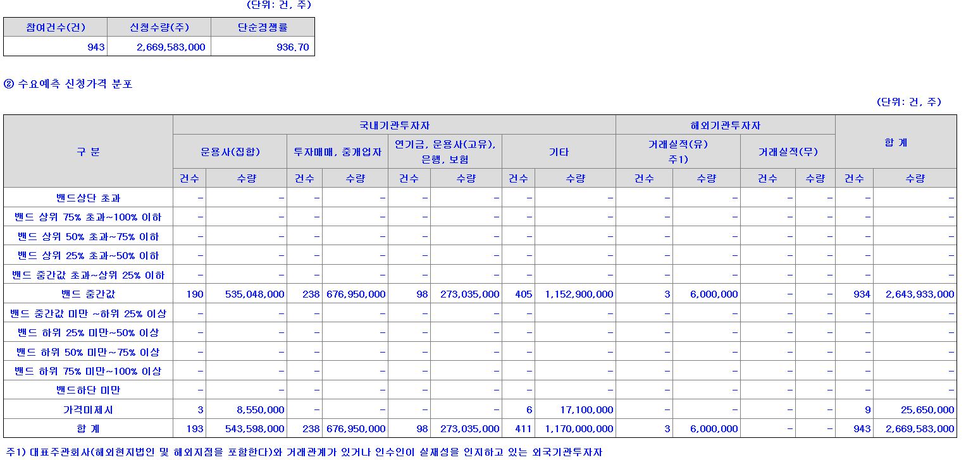
Task: Click the 참여건수(건) header cell
Action: tap(56, 27)
